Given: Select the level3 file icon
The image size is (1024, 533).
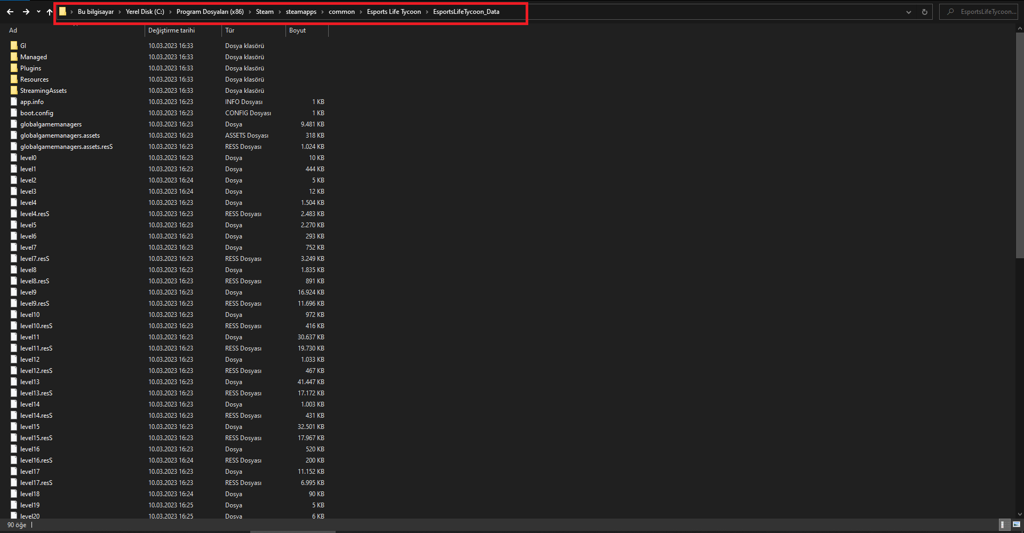Looking at the screenshot, I should tap(14, 191).
